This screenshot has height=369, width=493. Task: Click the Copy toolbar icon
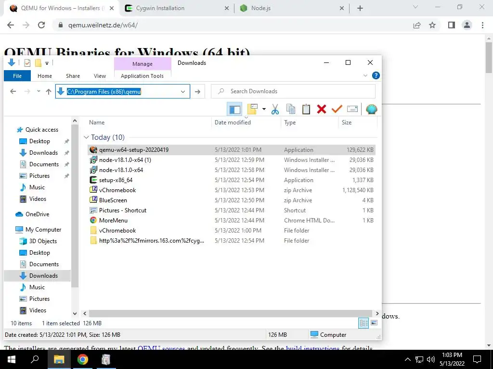pos(291,109)
